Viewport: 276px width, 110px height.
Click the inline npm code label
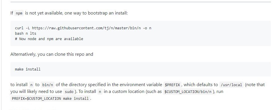[x=19, y=13]
